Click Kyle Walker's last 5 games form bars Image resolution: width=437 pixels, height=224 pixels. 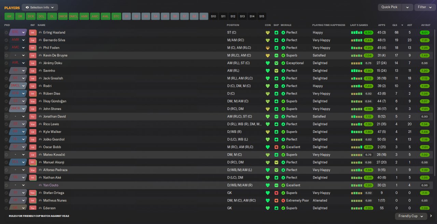tap(356, 132)
